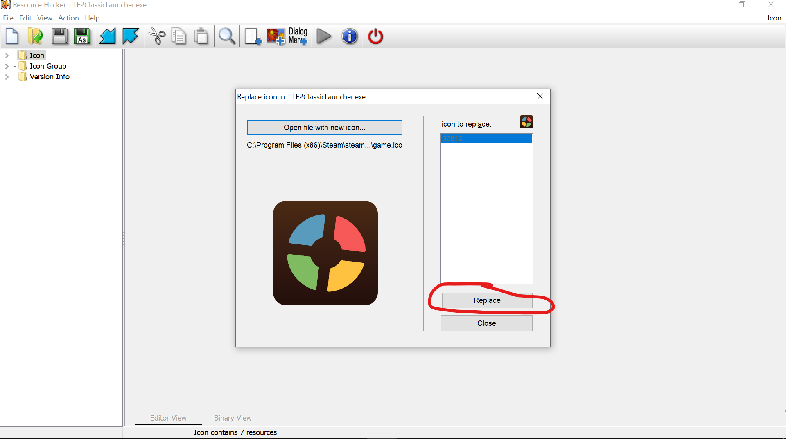Image resolution: width=786 pixels, height=439 pixels.
Task: Click the large new icon preview image
Action: 325,253
